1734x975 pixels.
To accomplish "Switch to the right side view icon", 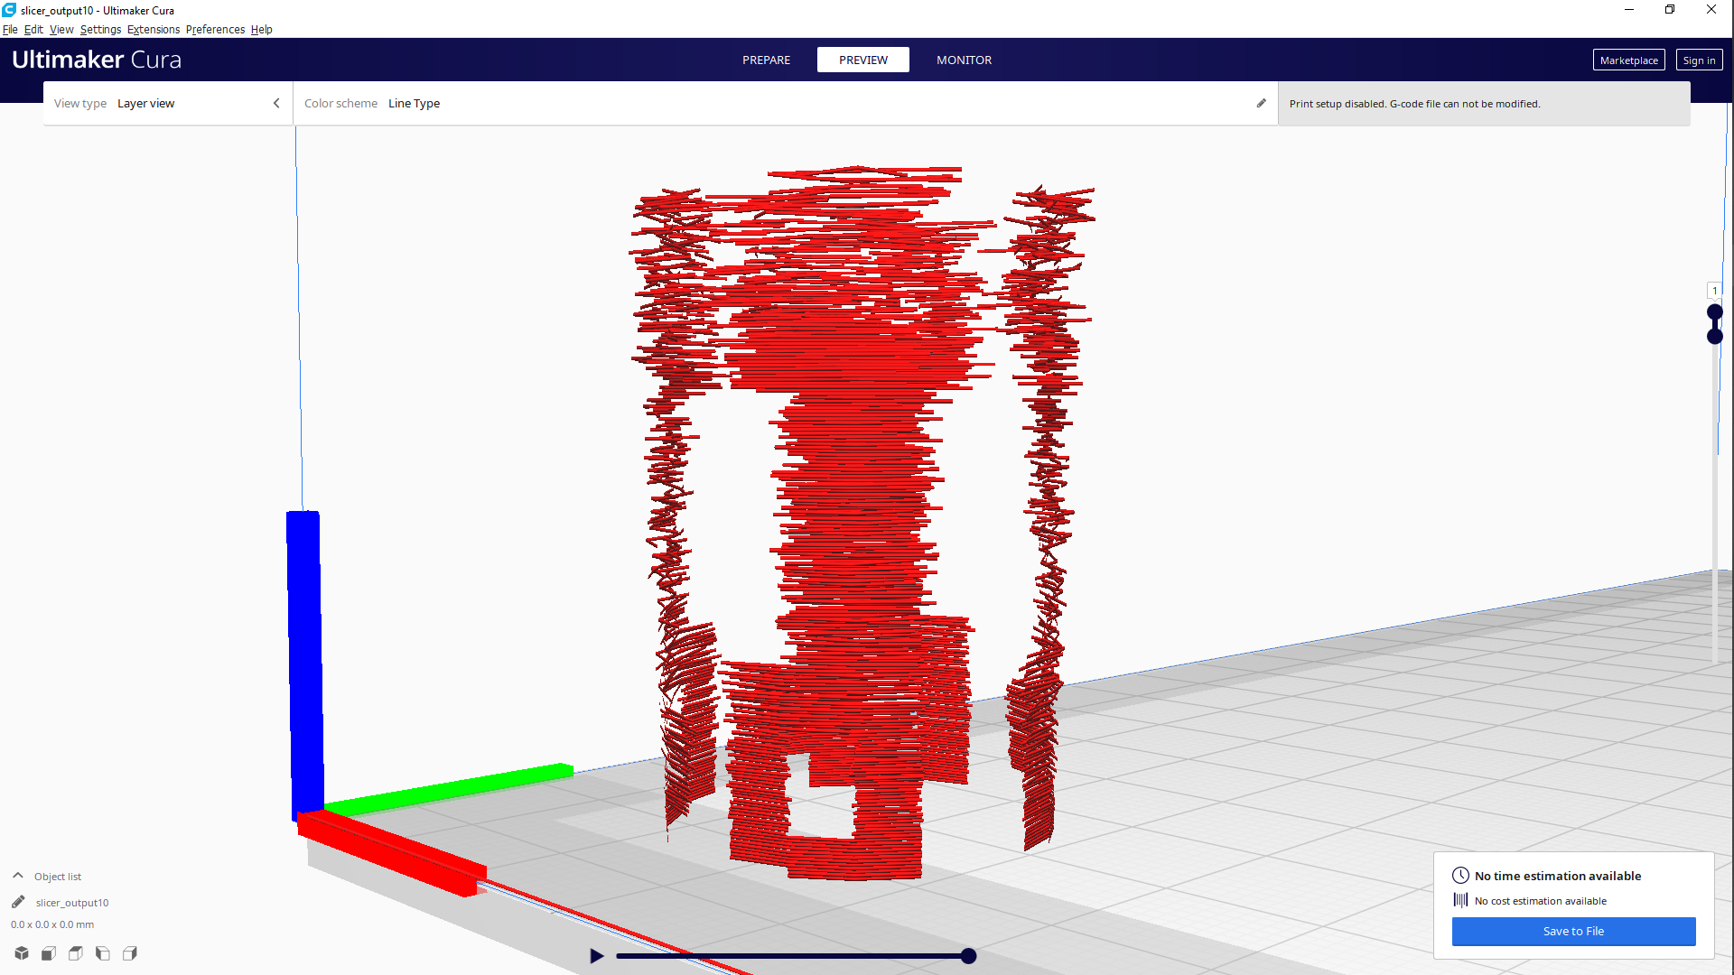I will point(129,953).
